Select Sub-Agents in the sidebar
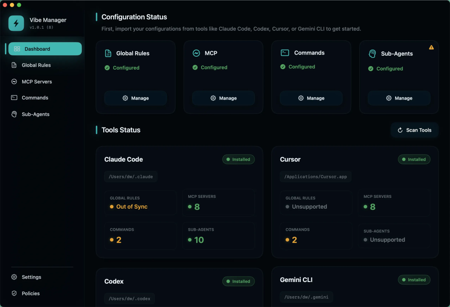 [35, 114]
